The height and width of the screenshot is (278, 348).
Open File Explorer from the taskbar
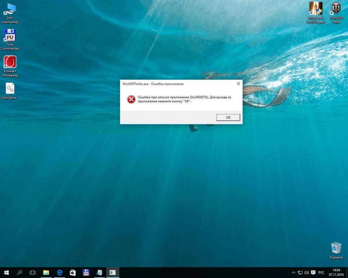click(46, 272)
